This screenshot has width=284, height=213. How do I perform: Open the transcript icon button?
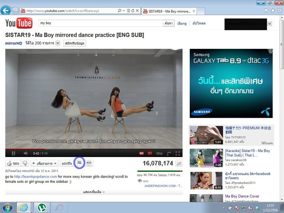coord(89,163)
